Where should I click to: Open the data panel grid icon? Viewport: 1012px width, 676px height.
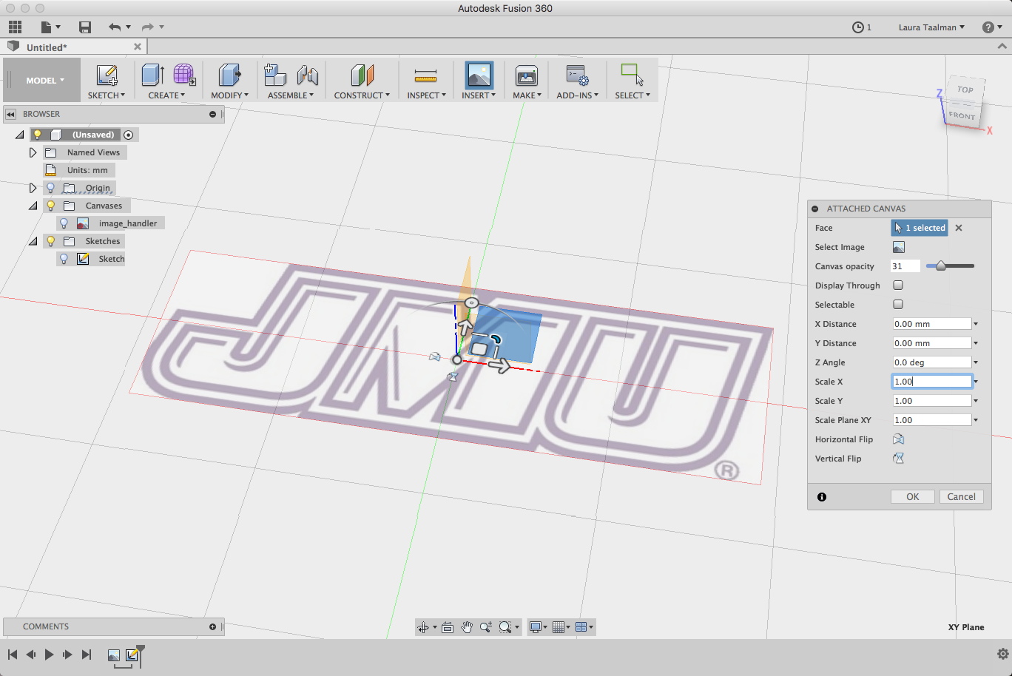point(15,27)
